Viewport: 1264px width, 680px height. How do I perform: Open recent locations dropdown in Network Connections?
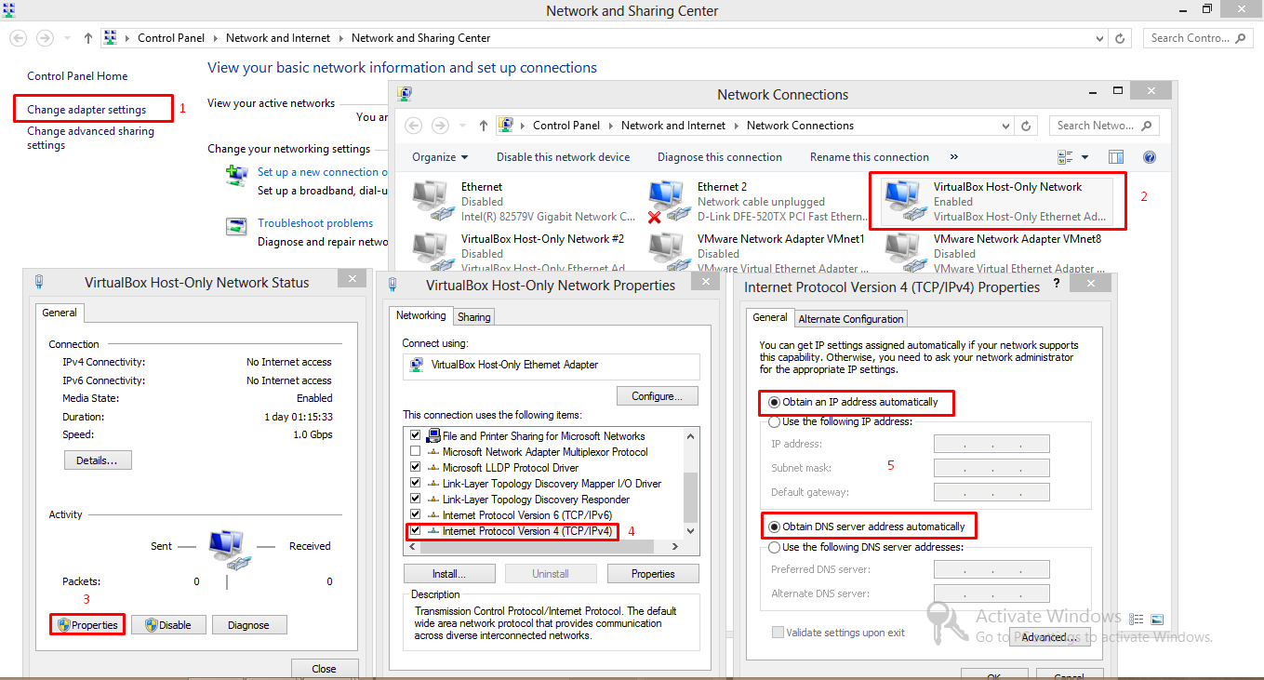[463, 126]
